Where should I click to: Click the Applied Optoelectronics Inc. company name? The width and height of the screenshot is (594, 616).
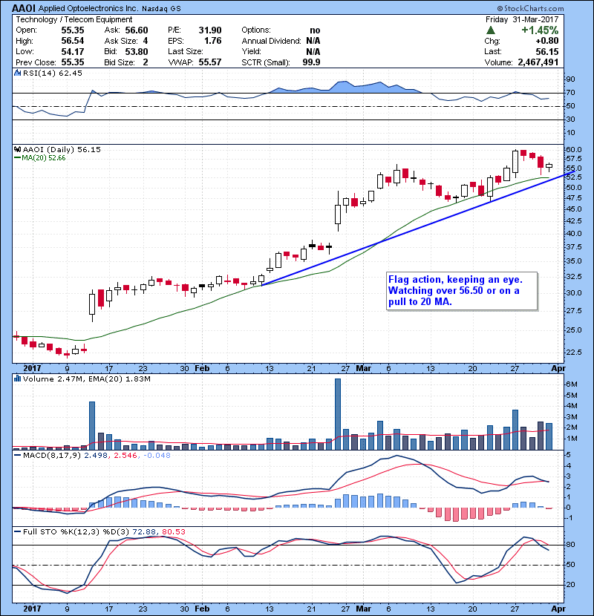[88, 9]
